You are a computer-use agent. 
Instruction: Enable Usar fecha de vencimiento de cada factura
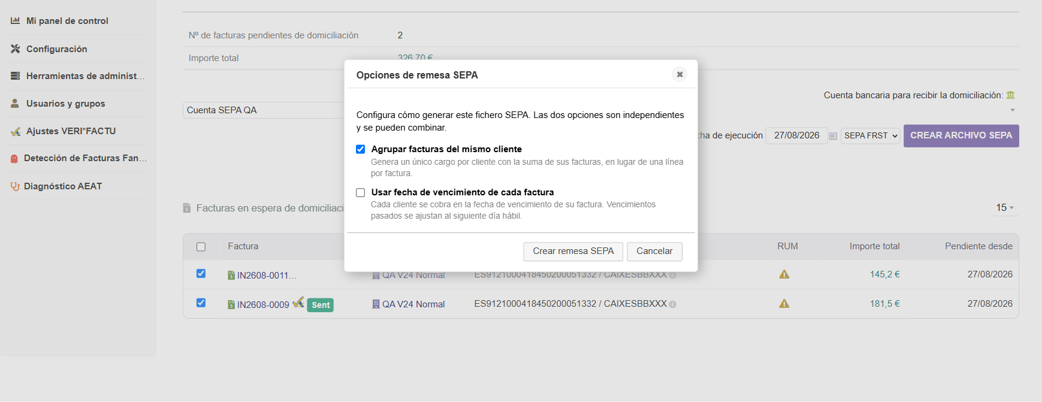click(360, 192)
